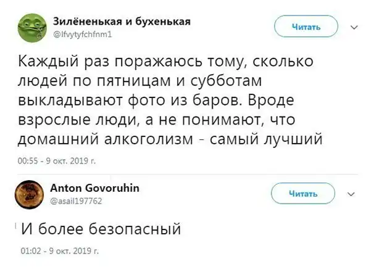
Task: Follow Anton Govoruhin with Читать button
Action: 304,194
